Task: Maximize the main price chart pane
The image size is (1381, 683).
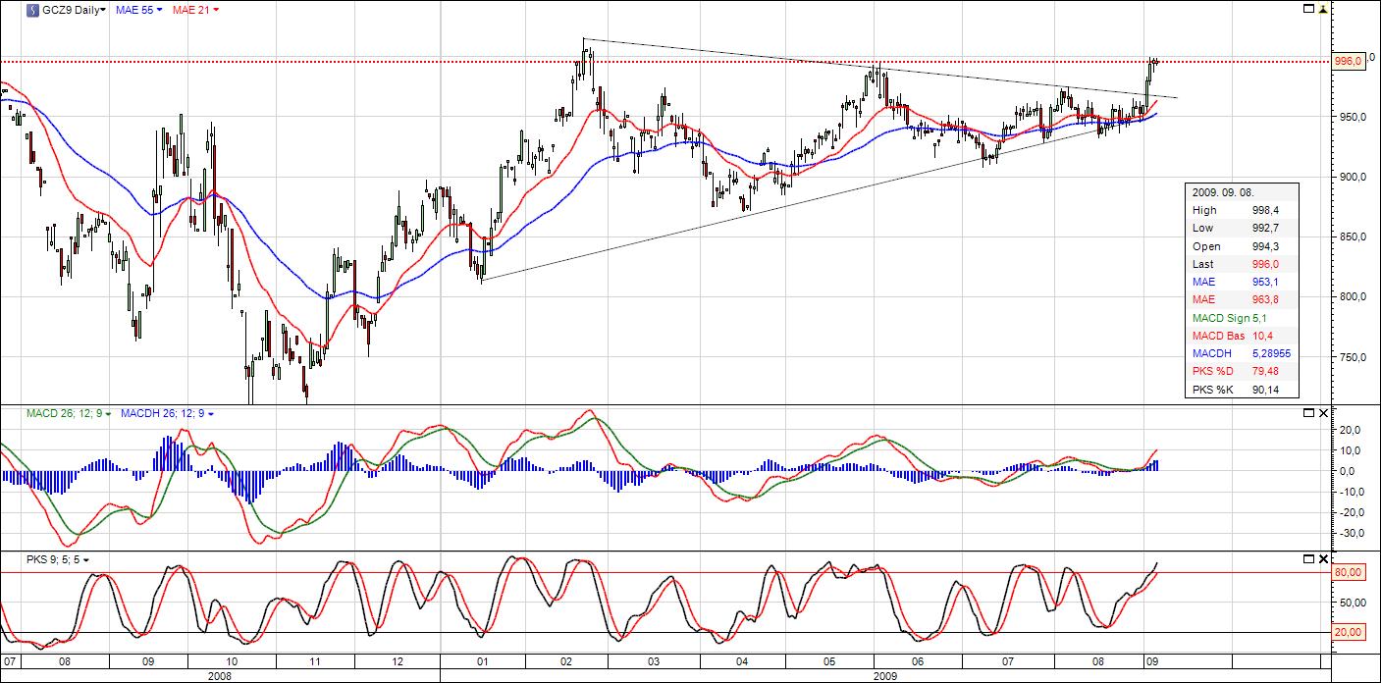Action: (1307, 9)
